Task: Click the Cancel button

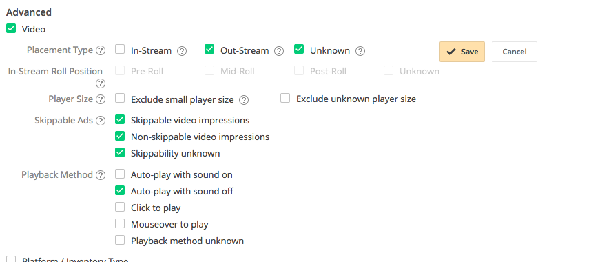Action: tap(514, 52)
